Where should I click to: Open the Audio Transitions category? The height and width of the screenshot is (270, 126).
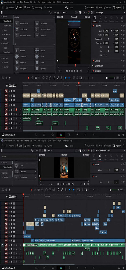8,25
